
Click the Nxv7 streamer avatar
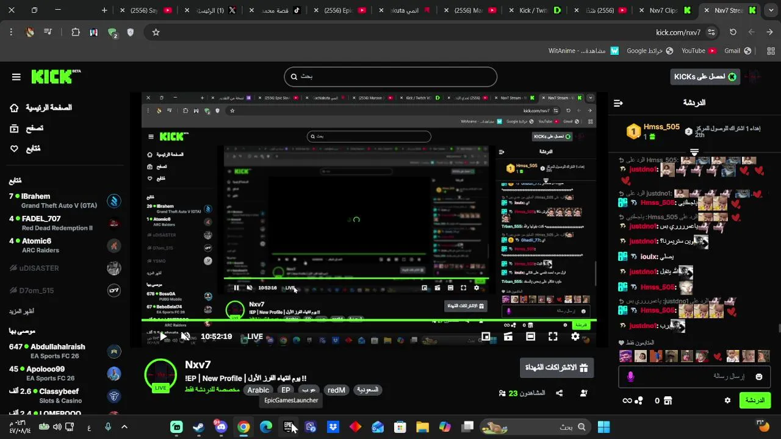coord(160,375)
